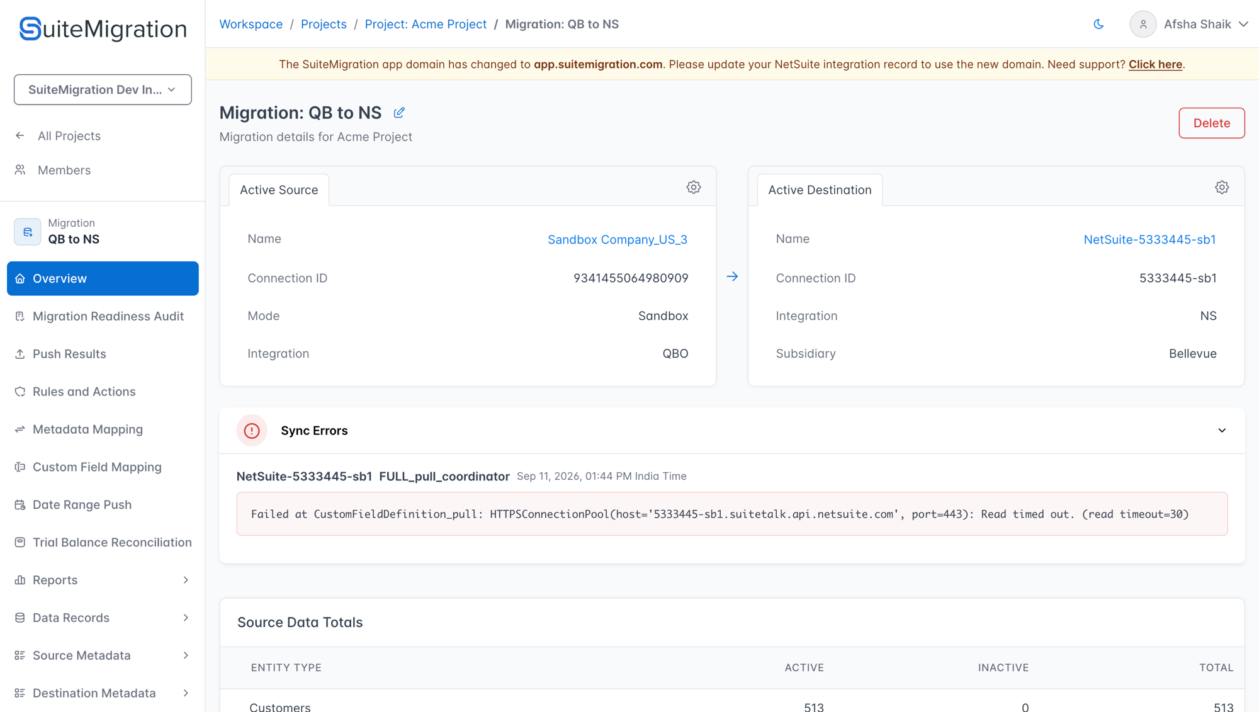Open Sandbox Company_US_3 source link
1259x712 pixels.
[617, 239]
